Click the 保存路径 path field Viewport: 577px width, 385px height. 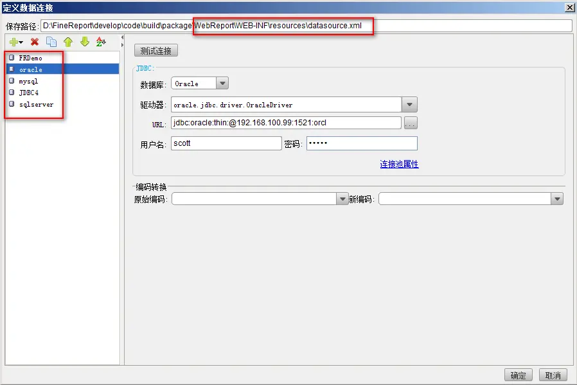click(306, 26)
